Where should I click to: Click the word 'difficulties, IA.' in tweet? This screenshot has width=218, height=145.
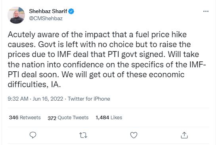click(34, 84)
